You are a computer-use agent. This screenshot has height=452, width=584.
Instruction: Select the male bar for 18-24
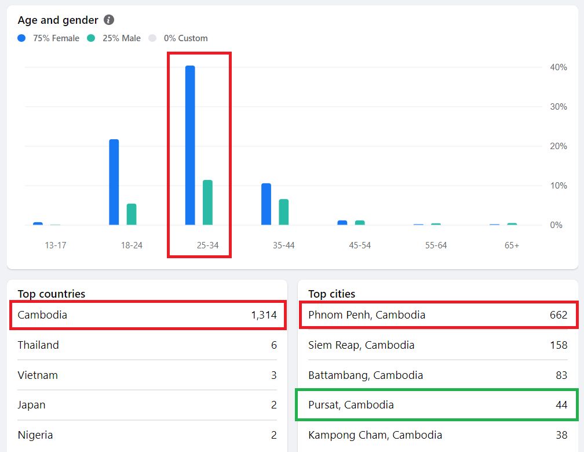[x=132, y=214]
